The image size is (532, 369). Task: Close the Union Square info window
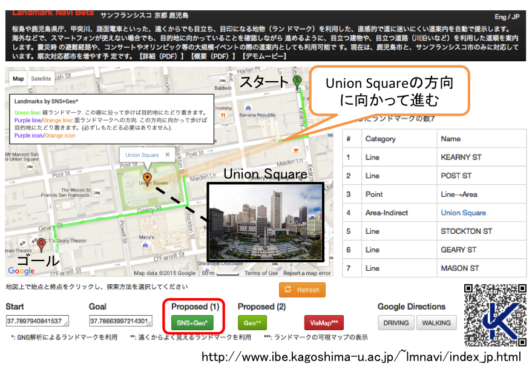point(167,155)
